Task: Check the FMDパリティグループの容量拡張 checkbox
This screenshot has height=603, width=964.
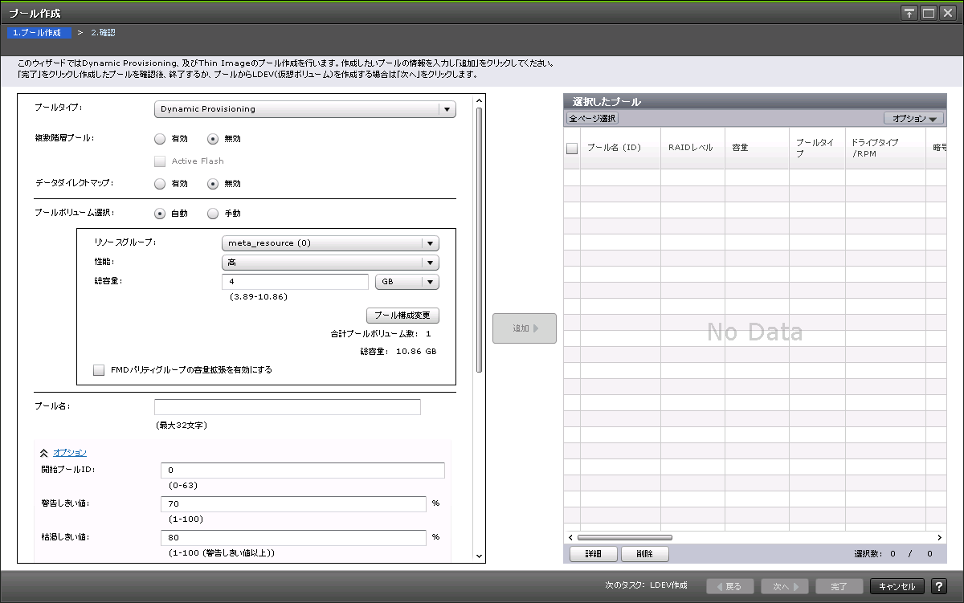Action: [99, 369]
